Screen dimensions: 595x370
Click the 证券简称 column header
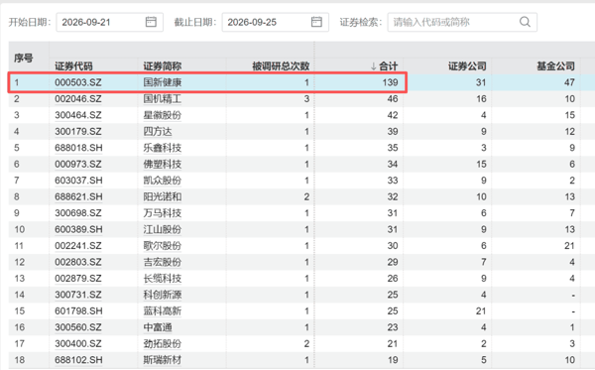pyautogui.click(x=162, y=66)
